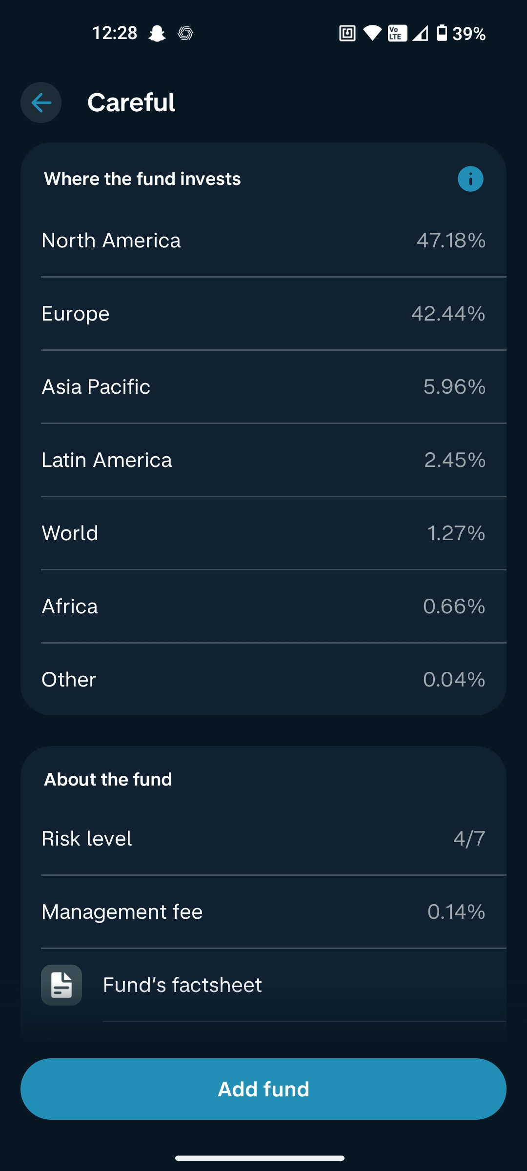Click the back arrow icon

[x=41, y=102]
